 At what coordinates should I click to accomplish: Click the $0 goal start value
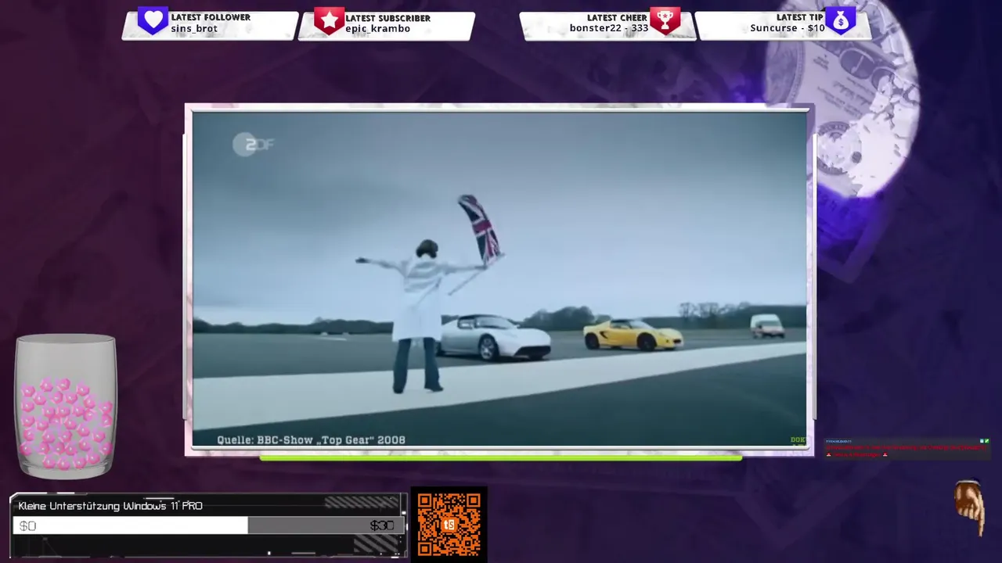tap(27, 526)
